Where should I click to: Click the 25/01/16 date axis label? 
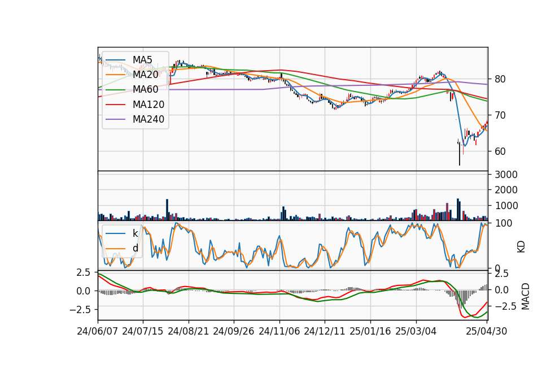370,331
